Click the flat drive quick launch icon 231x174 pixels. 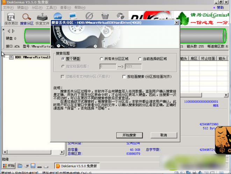click(x=39, y=167)
